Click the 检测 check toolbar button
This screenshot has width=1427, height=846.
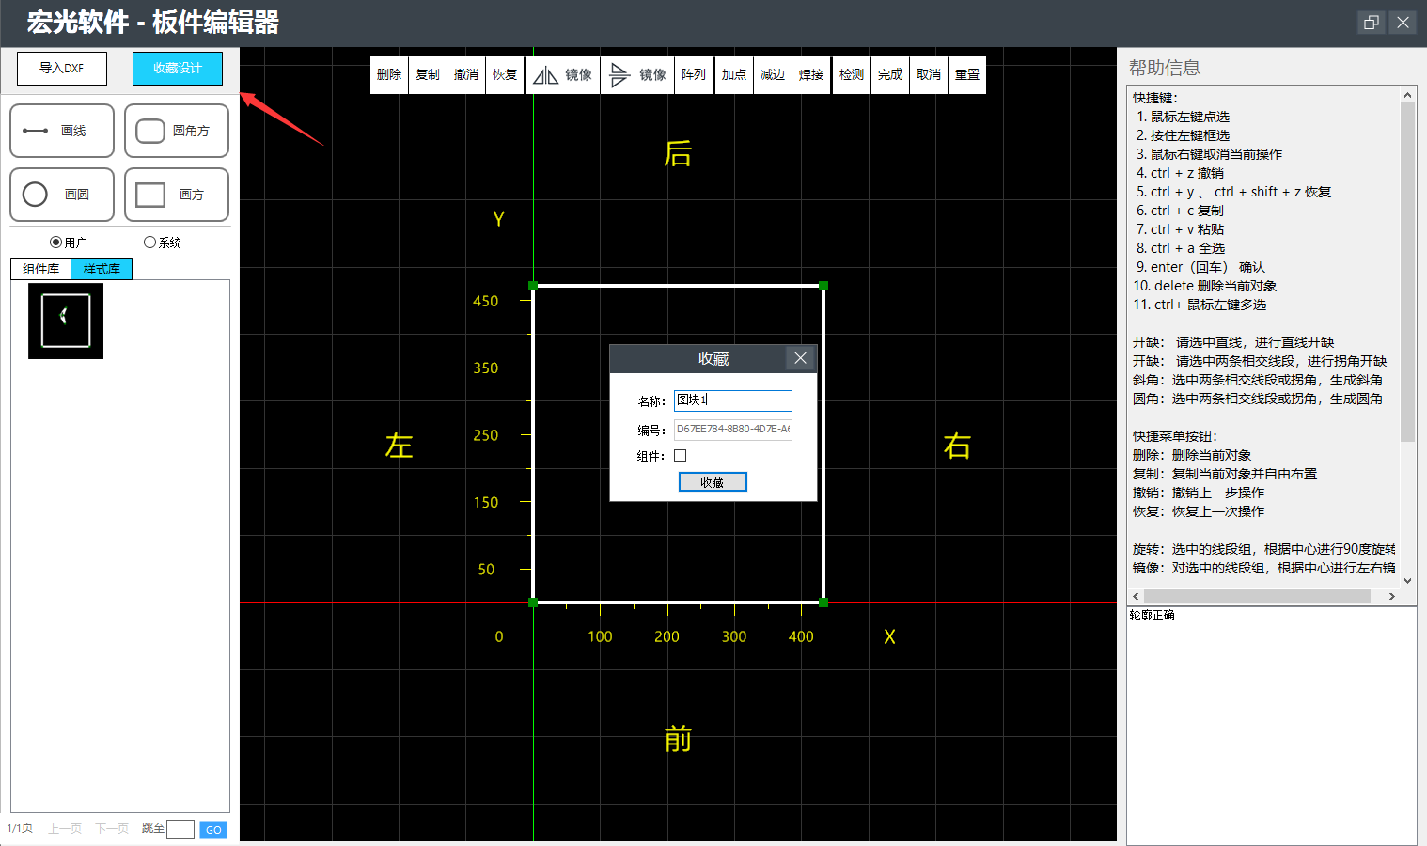click(852, 75)
